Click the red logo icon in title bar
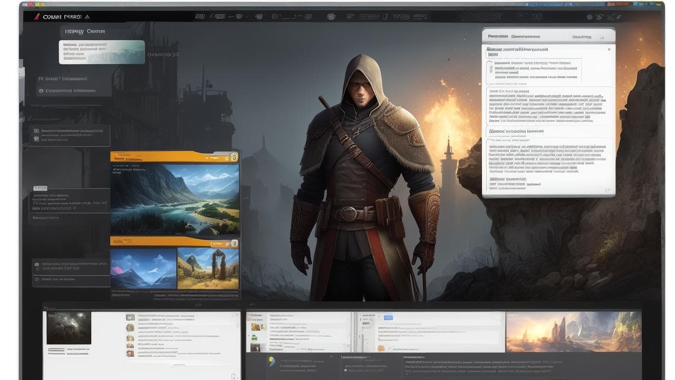Image resolution: width=675 pixels, height=380 pixels. coord(36,16)
